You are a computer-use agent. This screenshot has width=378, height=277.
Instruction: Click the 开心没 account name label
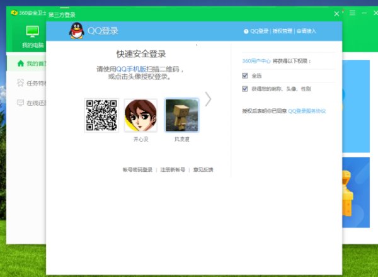140,139
